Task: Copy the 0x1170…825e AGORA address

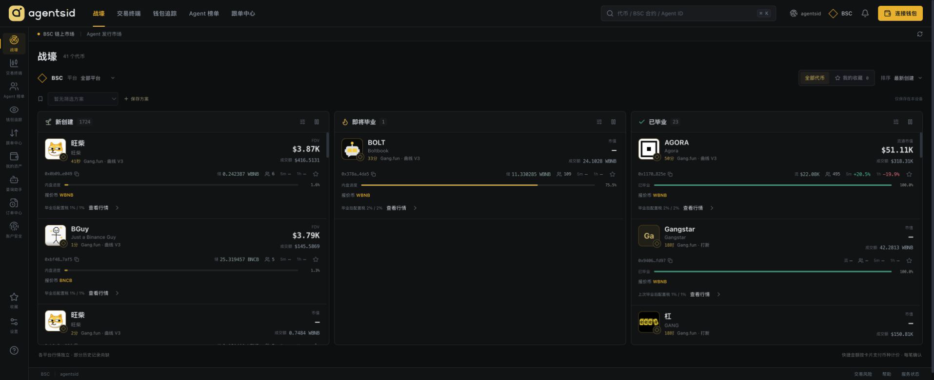Action: (670, 174)
